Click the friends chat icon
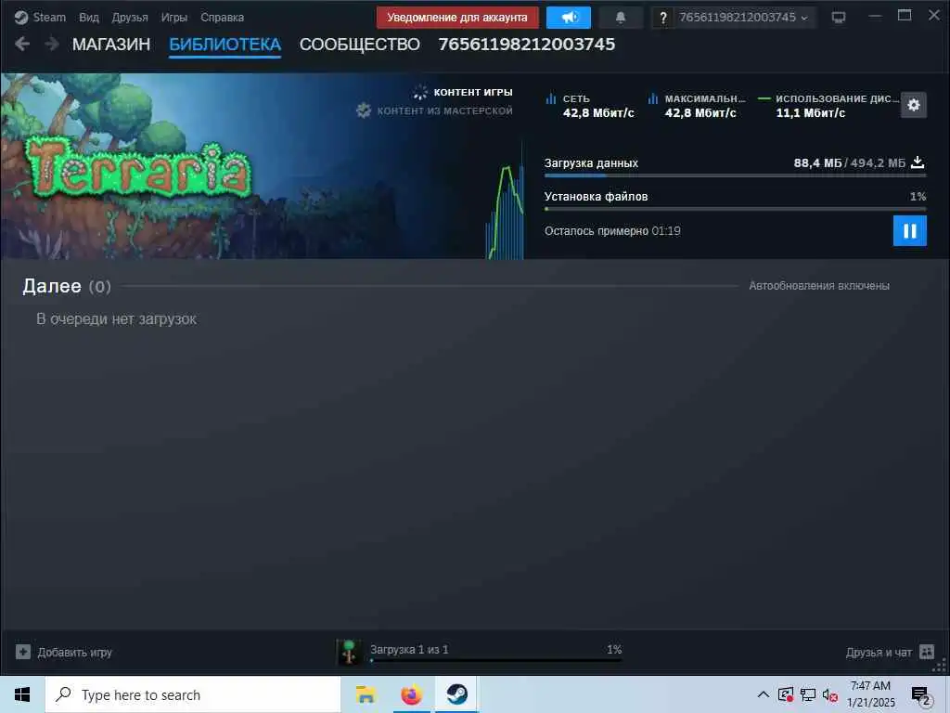The height and width of the screenshot is (713, 950). (x=927, y=652)
